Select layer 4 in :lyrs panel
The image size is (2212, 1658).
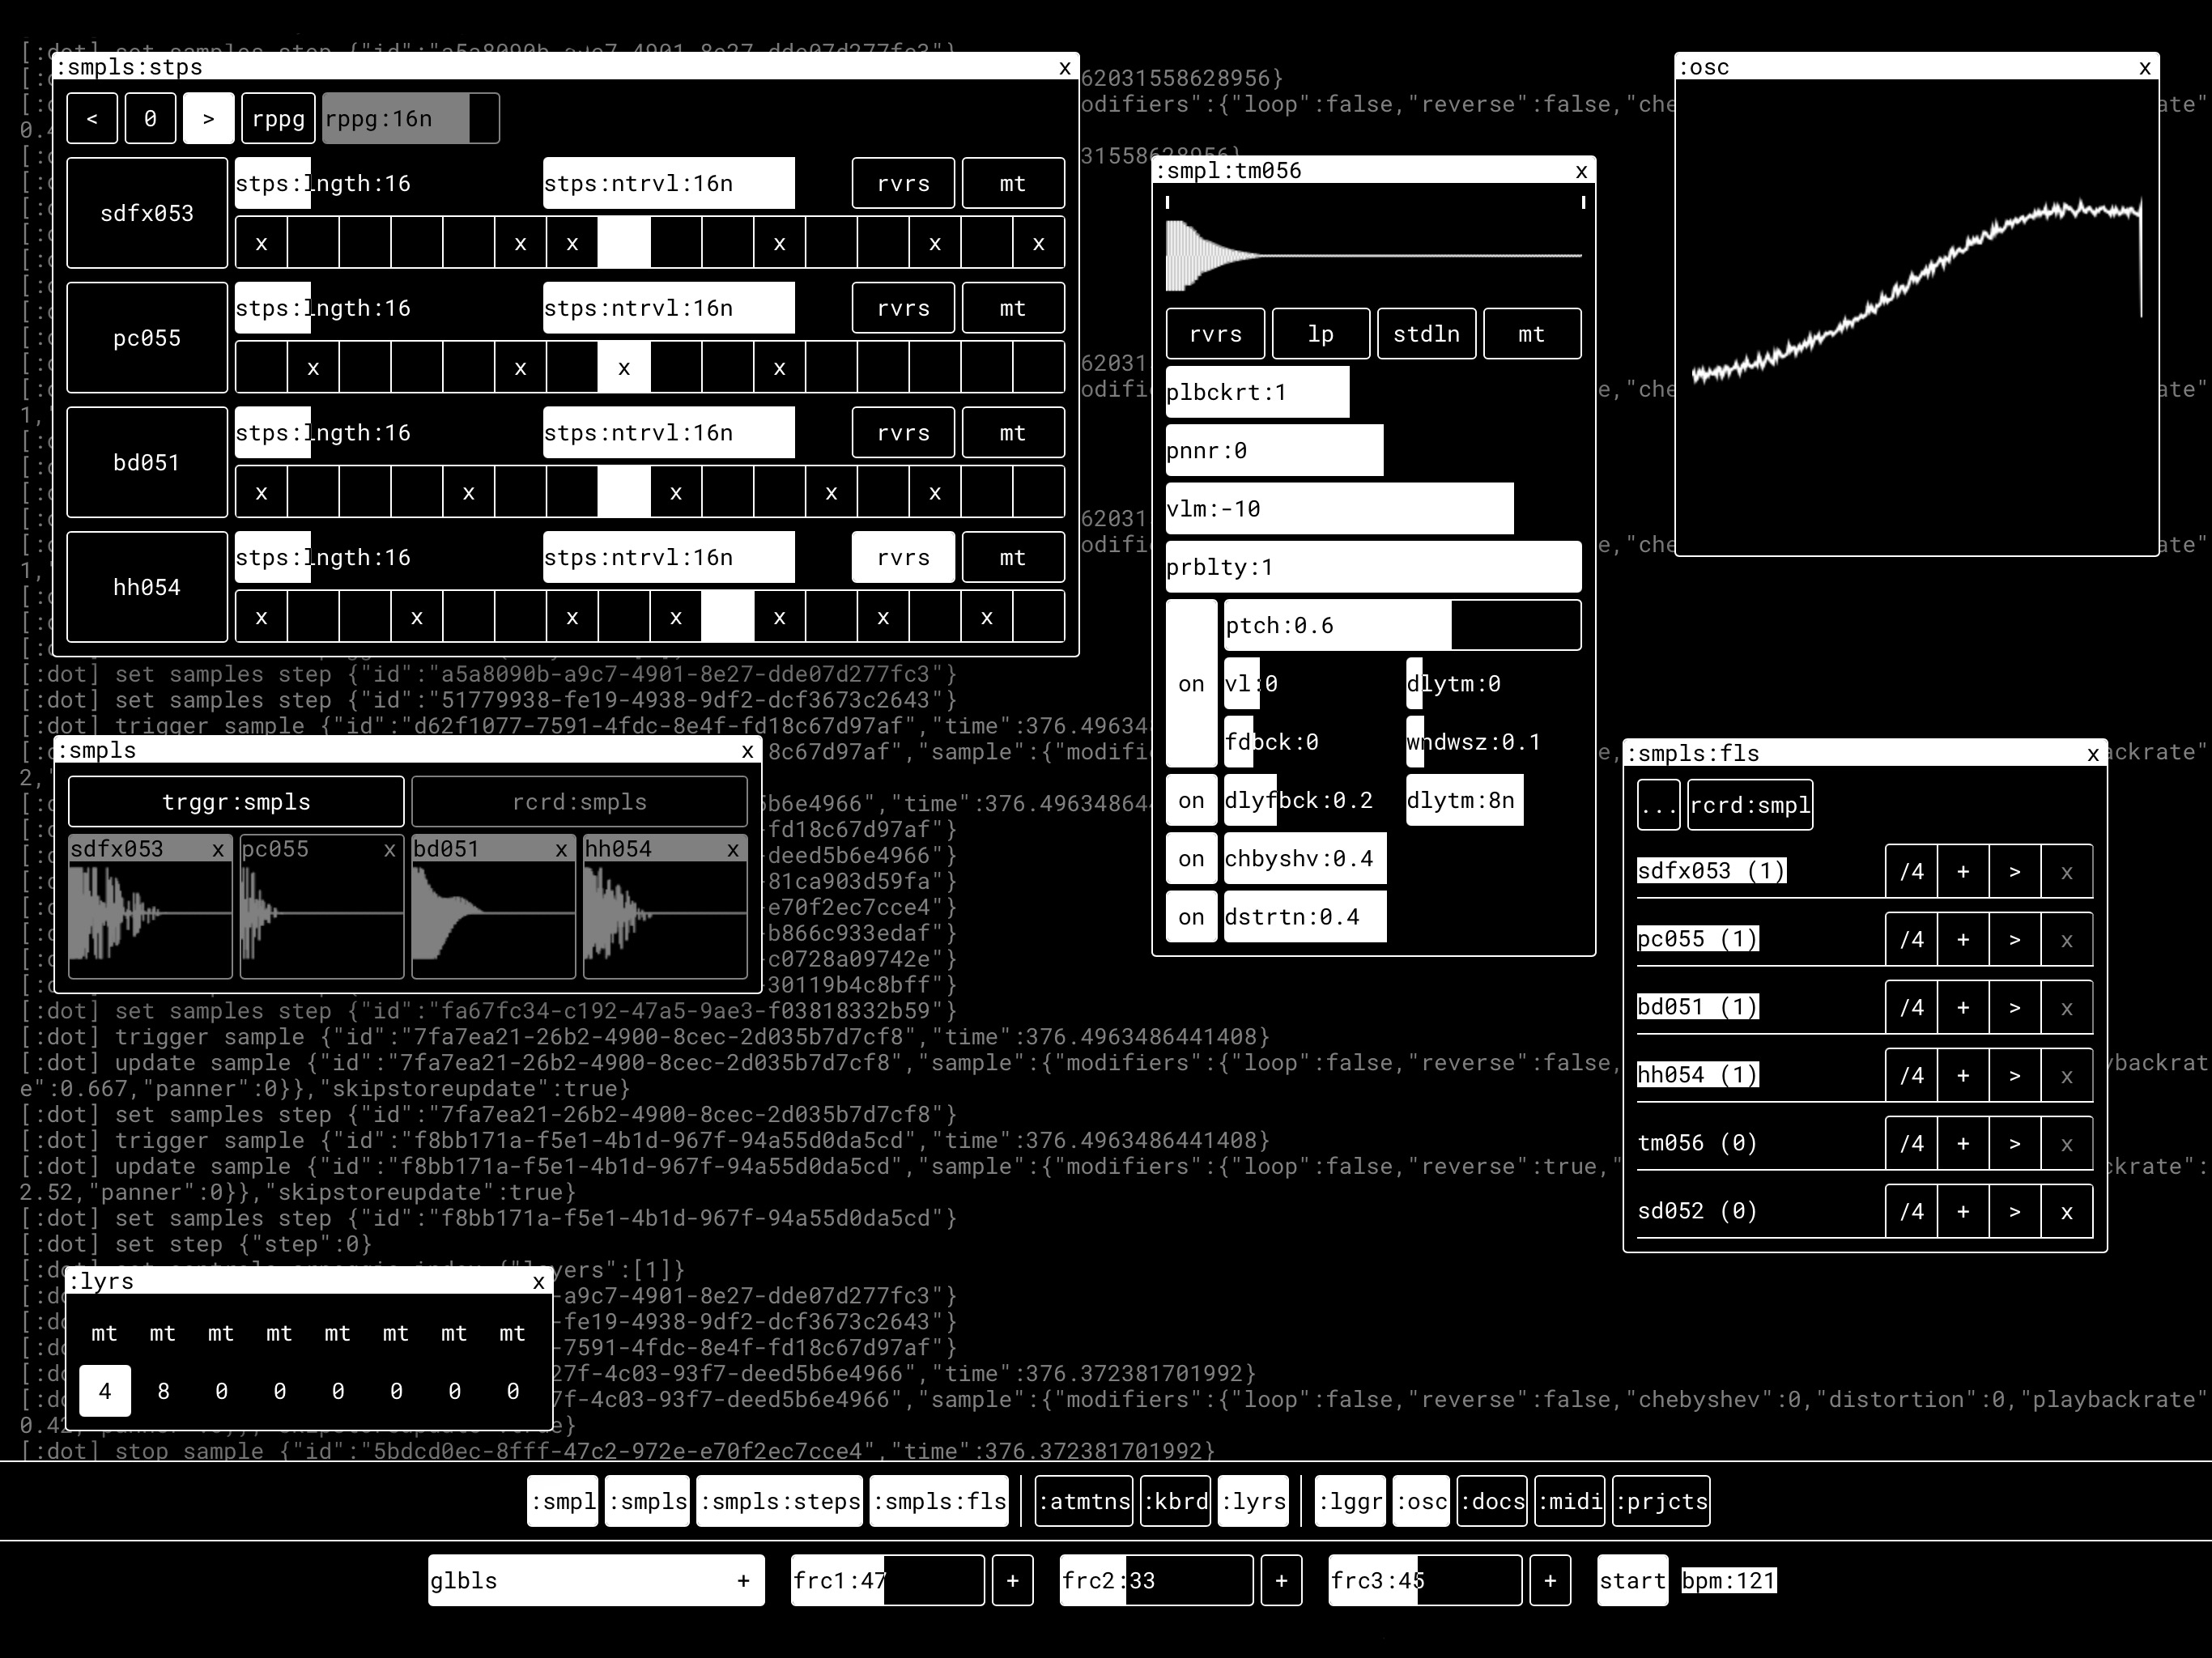point(105,1391)
